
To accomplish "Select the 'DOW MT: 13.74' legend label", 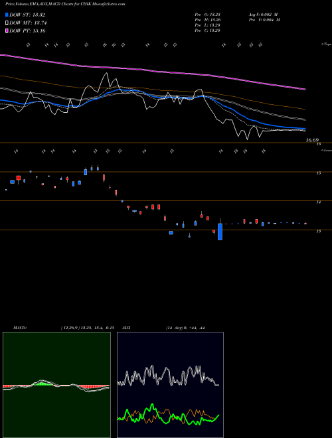I will (x=28, y=23).
